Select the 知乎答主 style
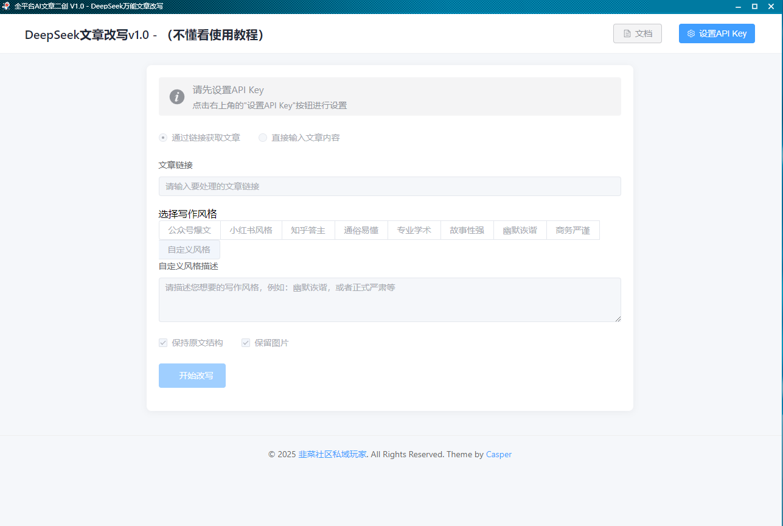Viewport: 783px width, 526px height. pyautogui.click(x=308, y=230)
